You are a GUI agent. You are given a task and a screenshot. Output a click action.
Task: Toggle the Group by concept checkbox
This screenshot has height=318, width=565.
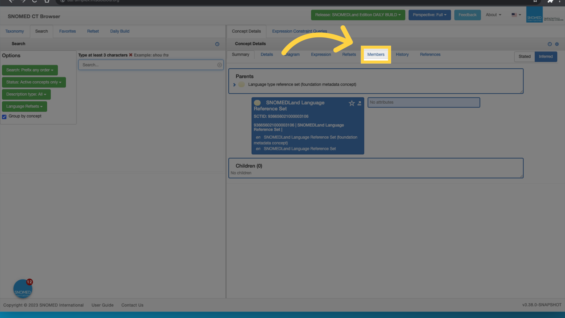pyautogui.click(x=4, y=117)
